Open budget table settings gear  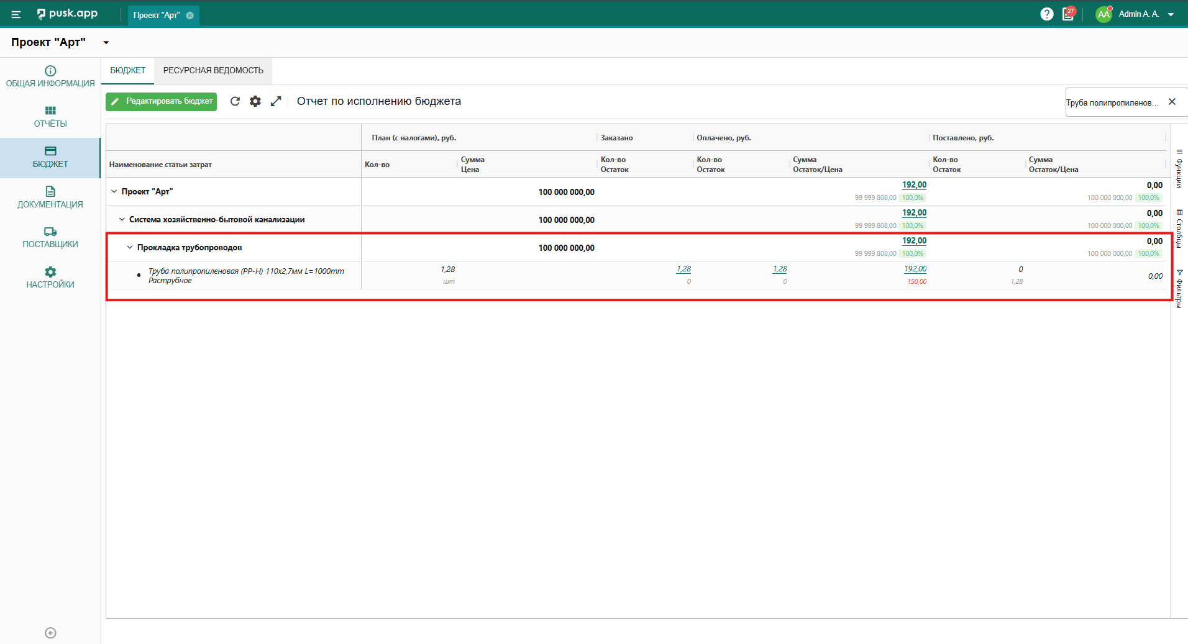tap(255, 101)
